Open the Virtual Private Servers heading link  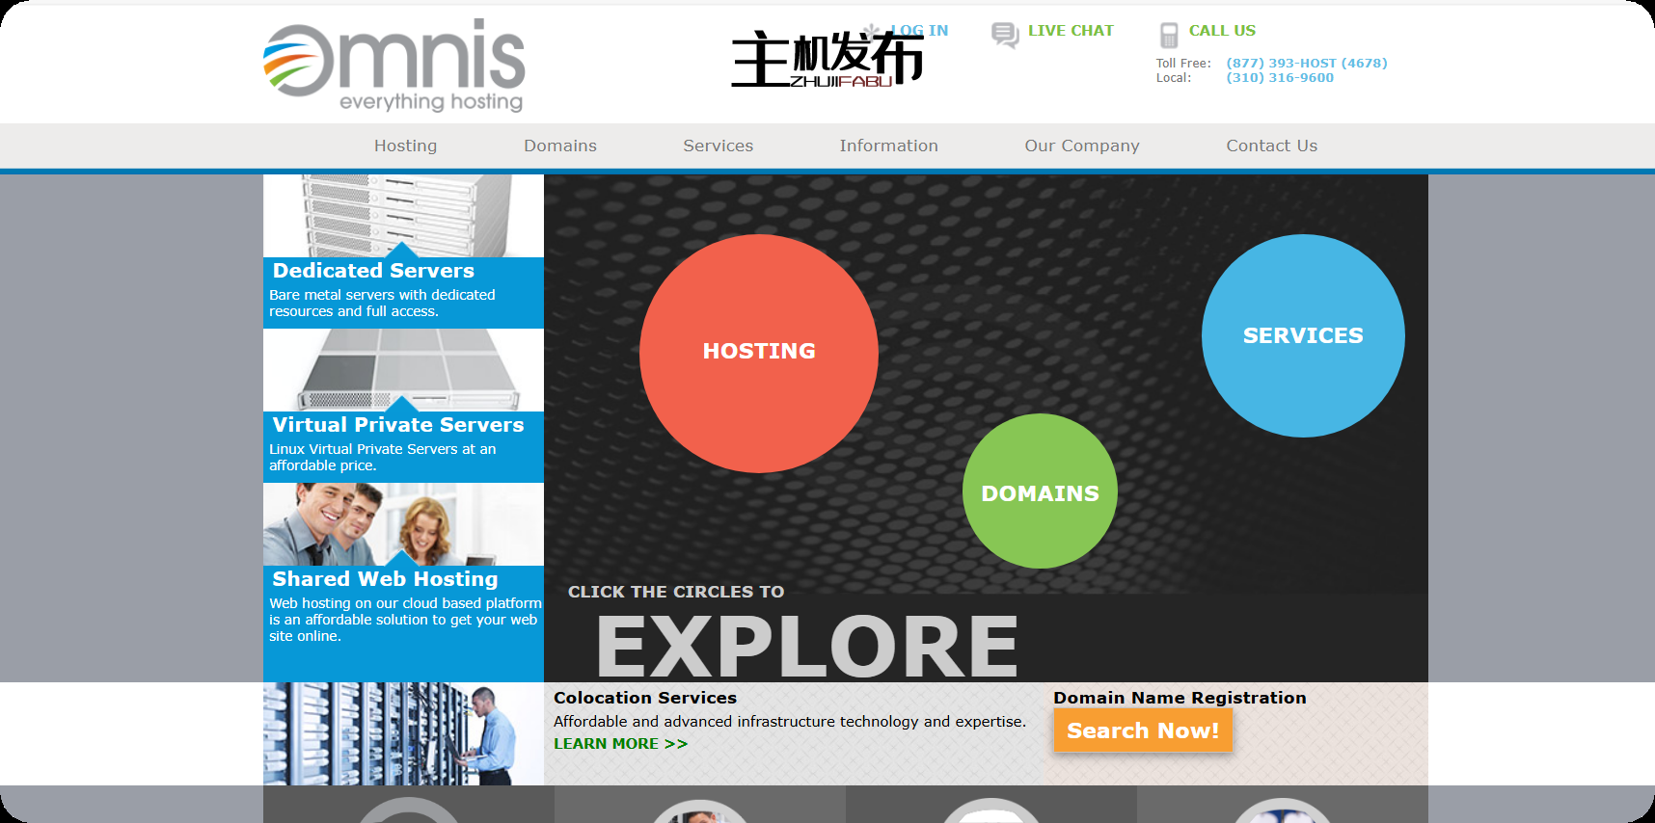397,425
